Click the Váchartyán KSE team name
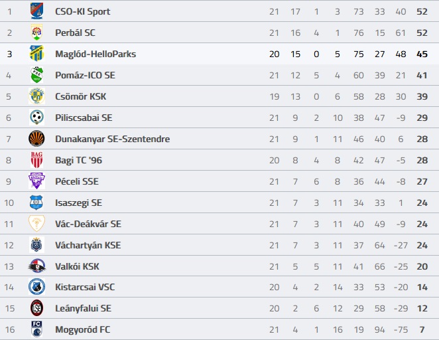This screenshot has width=439, height=340. tap(88, 245)
